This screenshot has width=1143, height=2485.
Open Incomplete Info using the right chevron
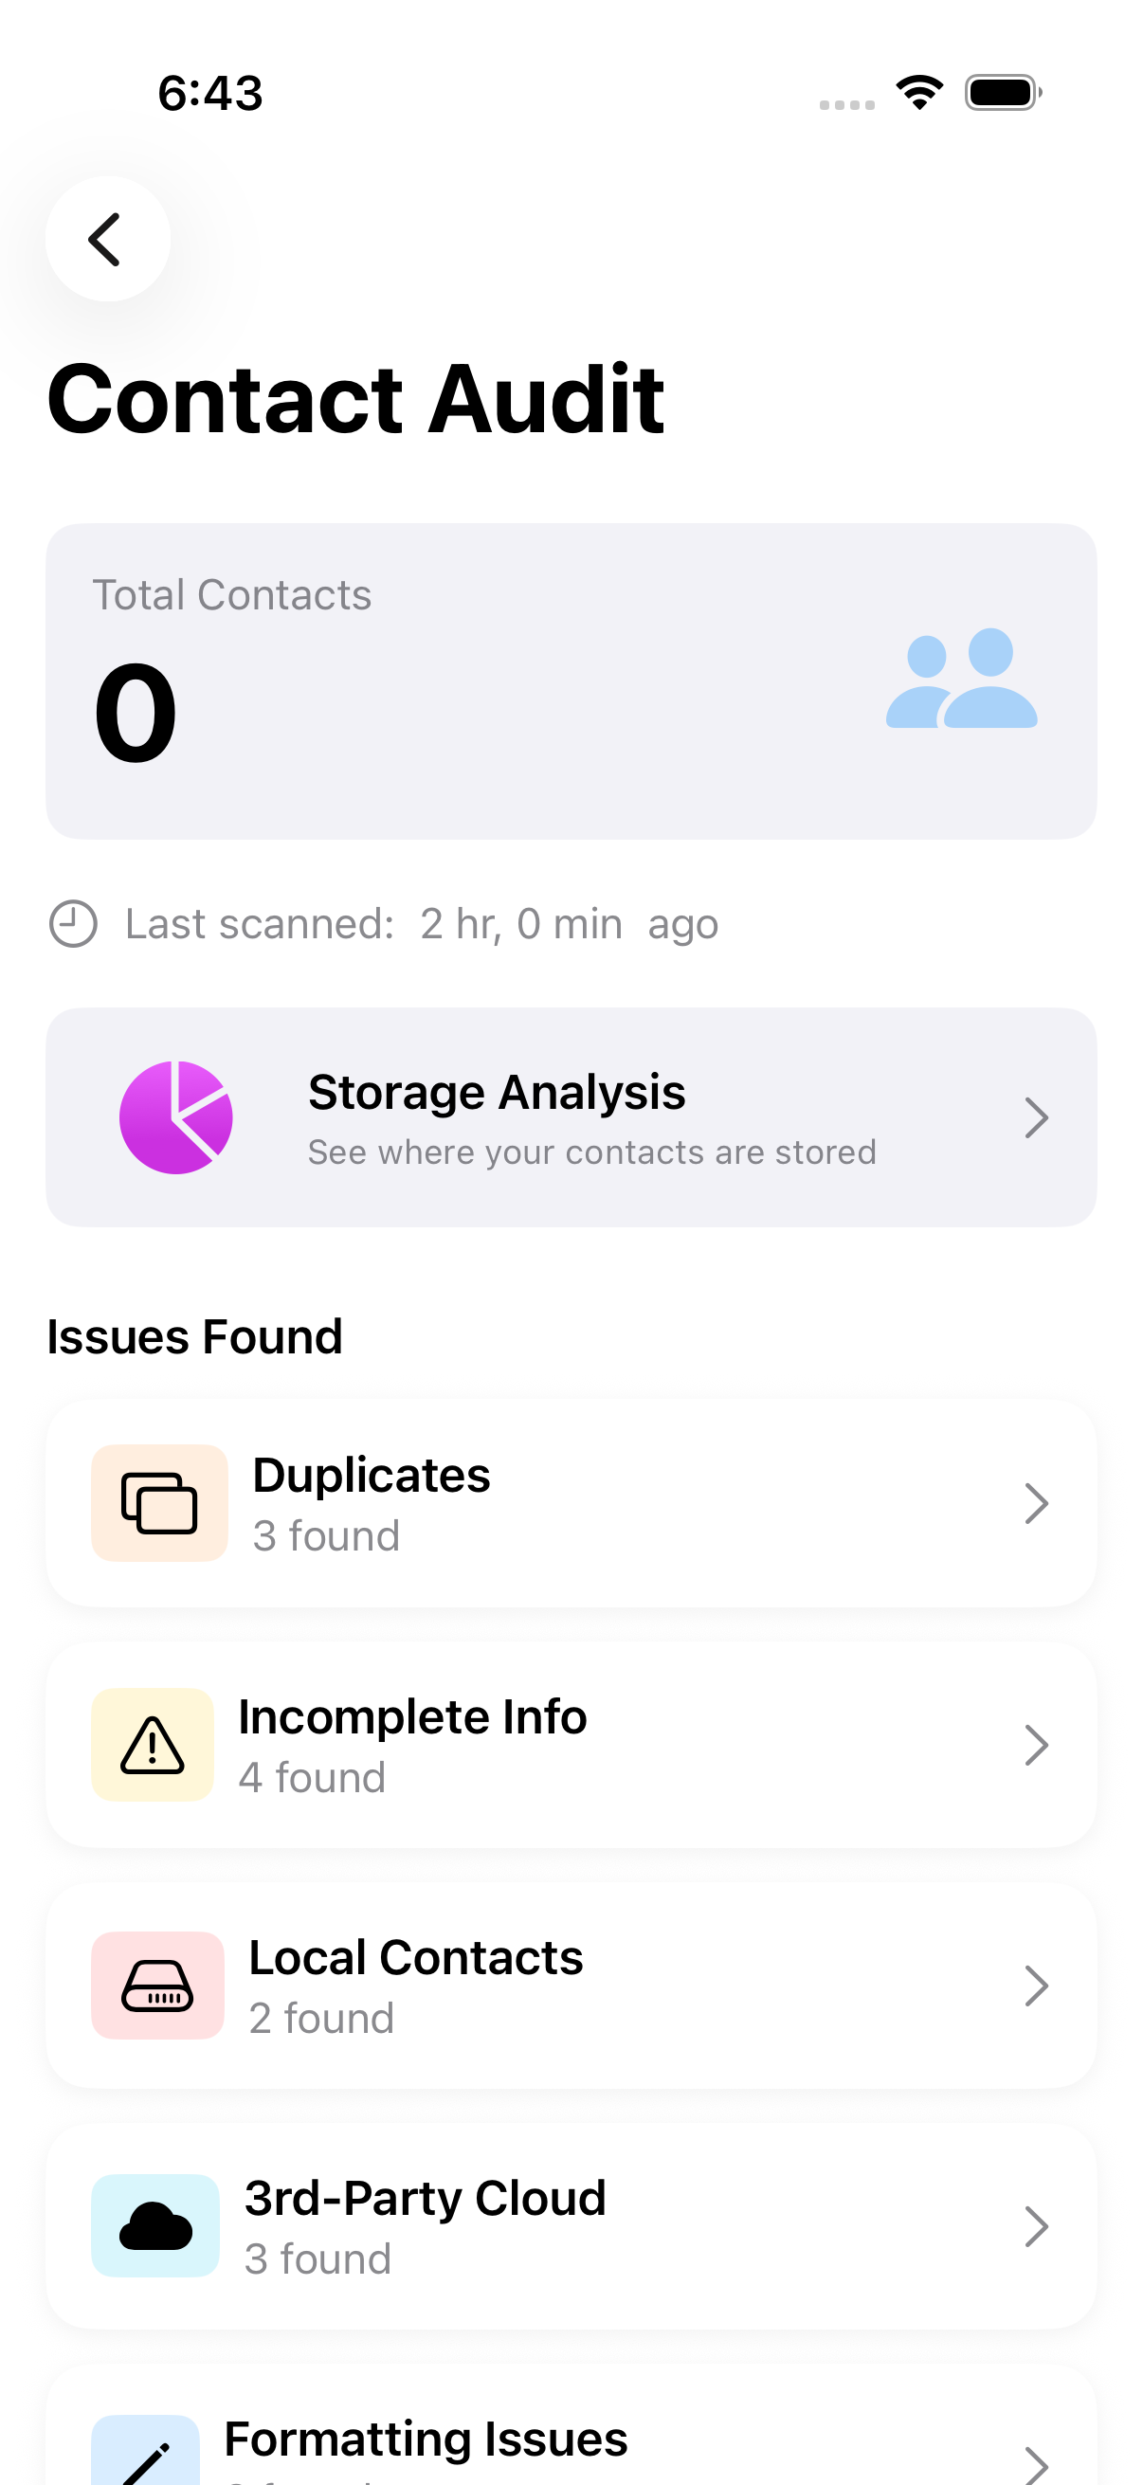[1036, 1744]
